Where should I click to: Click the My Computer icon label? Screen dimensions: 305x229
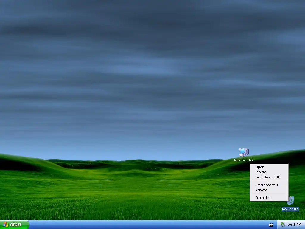244,160
